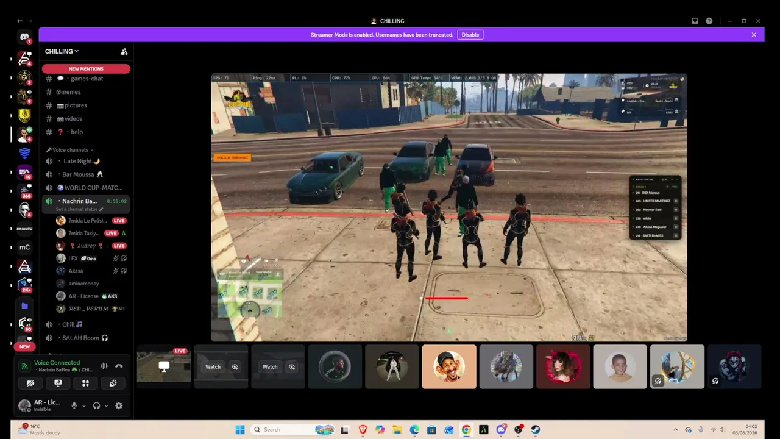Expand the mC server folder arrow

point(12,248)
